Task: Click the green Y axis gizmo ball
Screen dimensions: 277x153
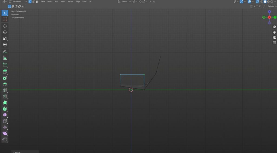Action: tap(275, 17)
